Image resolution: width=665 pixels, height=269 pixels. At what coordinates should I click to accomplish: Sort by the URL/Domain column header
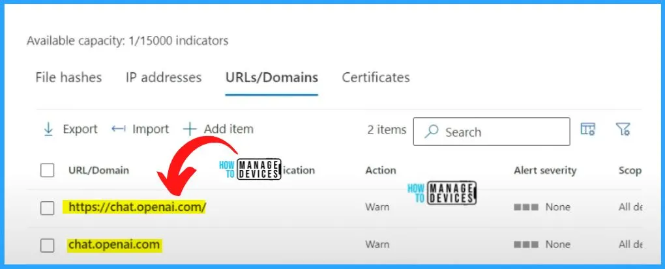(x=98, y=170)
